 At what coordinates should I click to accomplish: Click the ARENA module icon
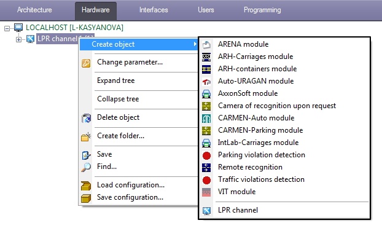pos(207,44)
